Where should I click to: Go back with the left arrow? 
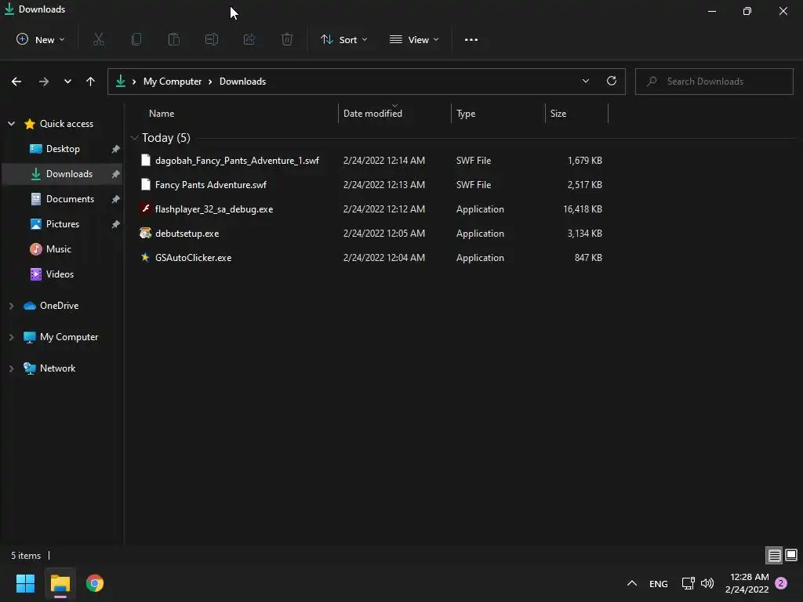(x=16, y=82)
